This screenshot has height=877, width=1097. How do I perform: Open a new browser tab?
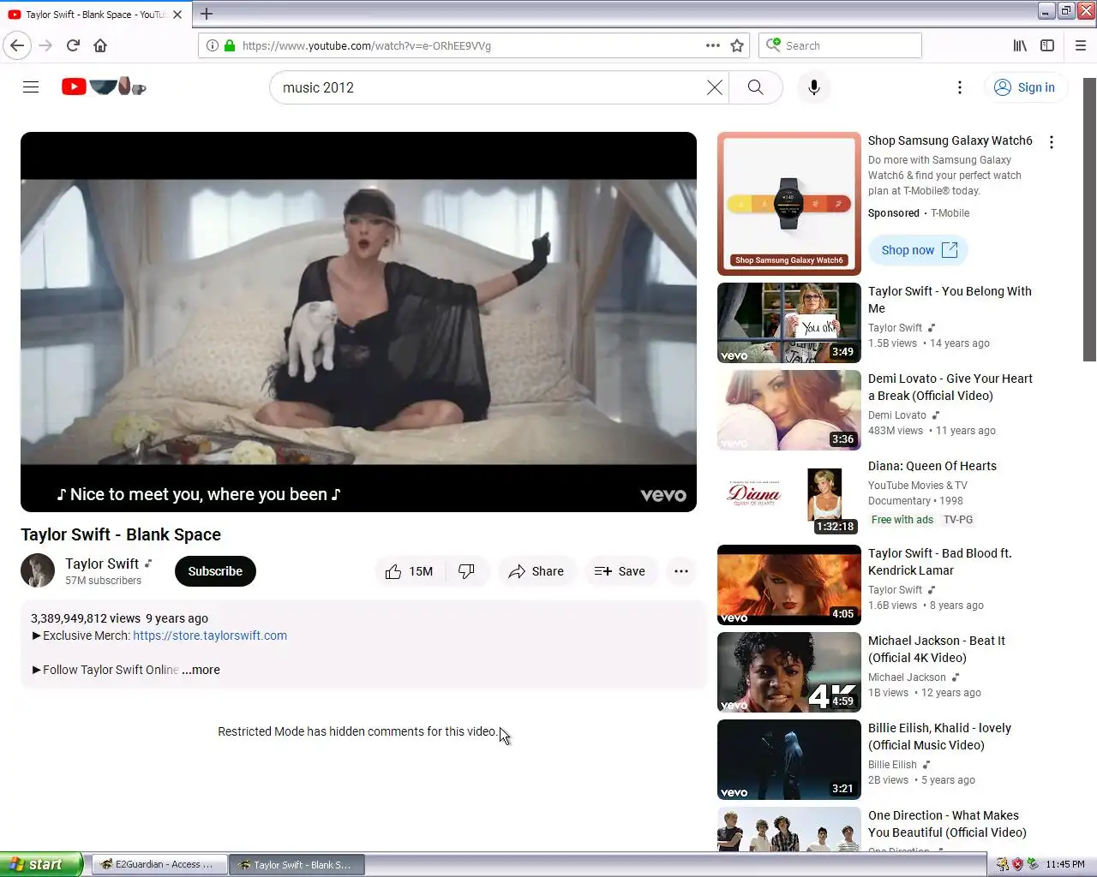pos(207,14)
